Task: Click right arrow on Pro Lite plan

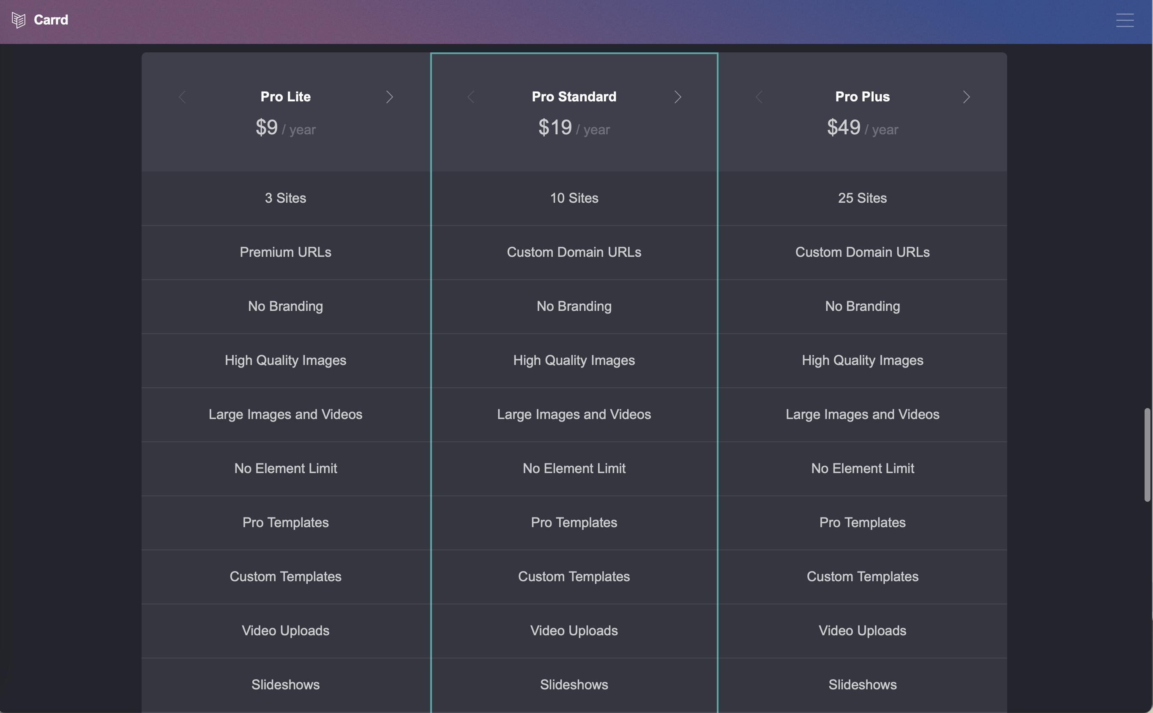Action: click(x=389, y=97)
